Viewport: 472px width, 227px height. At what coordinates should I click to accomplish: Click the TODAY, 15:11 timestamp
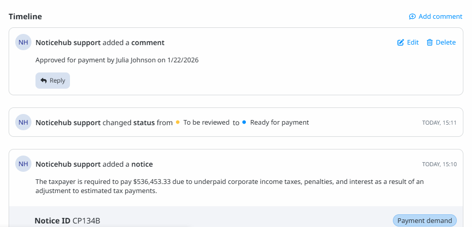[440, 123]
